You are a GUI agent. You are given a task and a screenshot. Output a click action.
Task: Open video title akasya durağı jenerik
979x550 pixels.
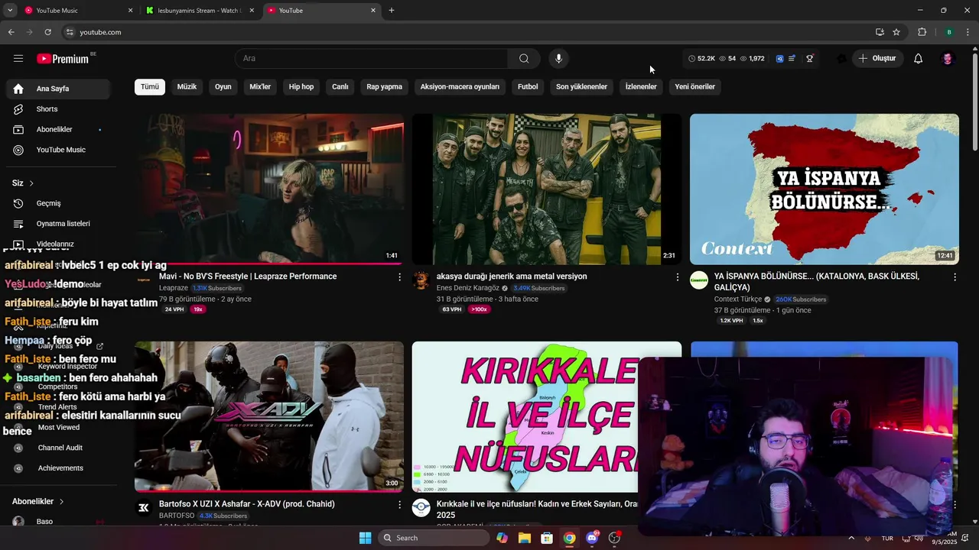[x=512, y=277]
